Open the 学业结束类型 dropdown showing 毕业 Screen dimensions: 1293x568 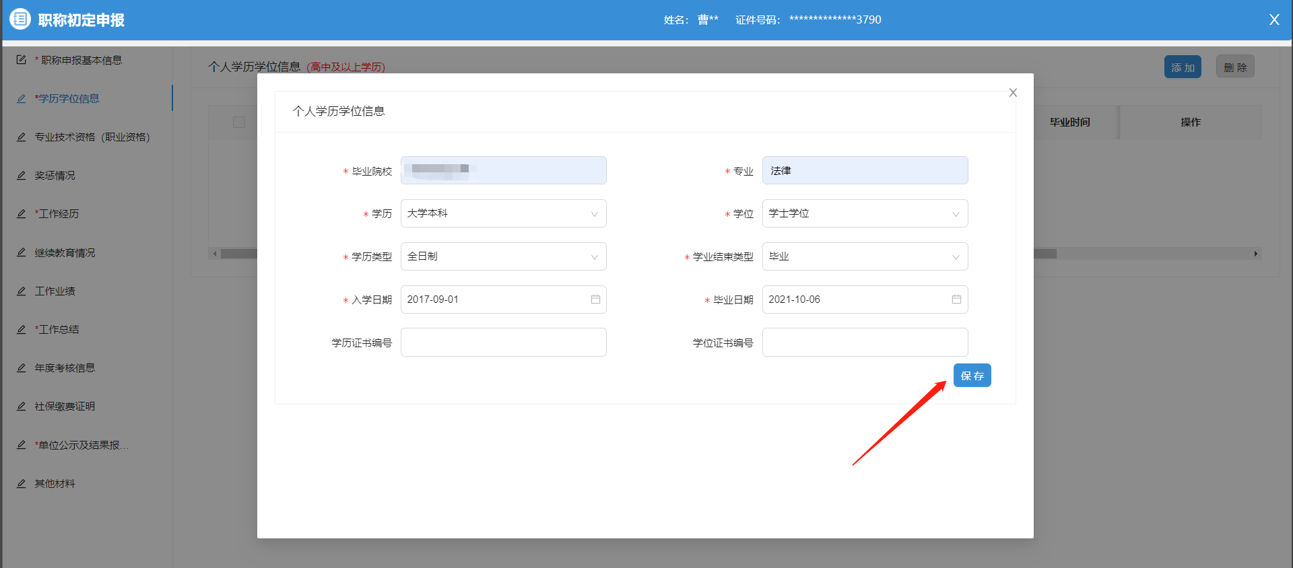point(865,256)
